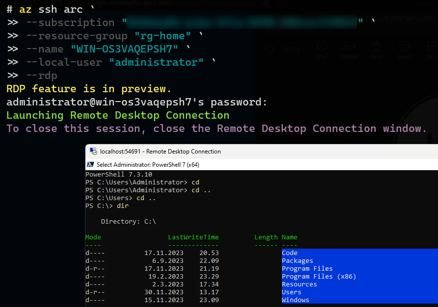Click the 2.3.2023 date on the Resources row

tap(168, 284)
